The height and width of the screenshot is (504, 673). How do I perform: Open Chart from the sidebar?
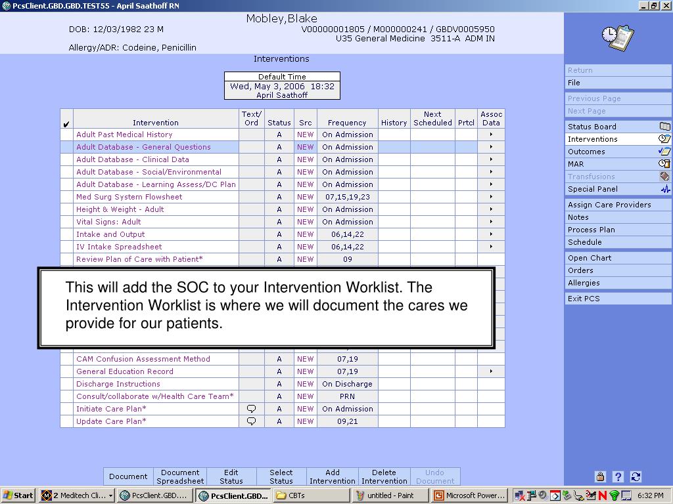(618, 258)
